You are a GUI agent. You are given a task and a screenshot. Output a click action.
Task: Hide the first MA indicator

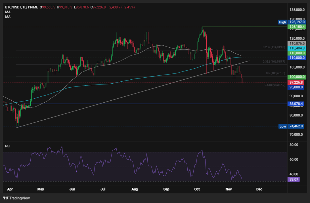[x=8, y=12]
